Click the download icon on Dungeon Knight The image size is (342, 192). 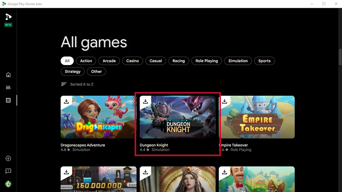click(145, 101)
